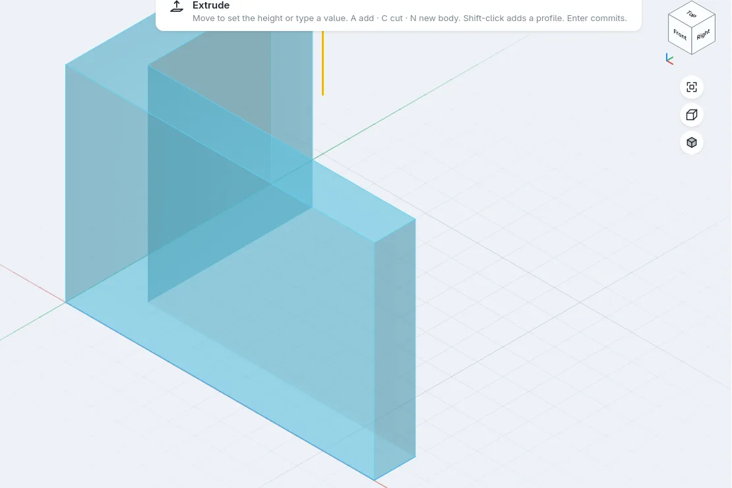Click the Front face of view cube
The width and height of the screenshot is (732, 488).
tap(680, 35)
